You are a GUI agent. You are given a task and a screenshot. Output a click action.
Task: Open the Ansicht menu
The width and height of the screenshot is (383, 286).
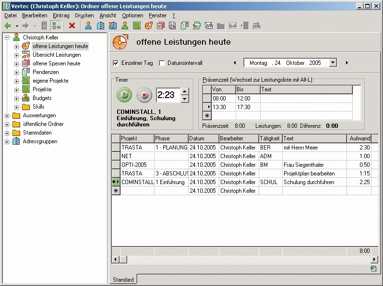coord(108,15)
